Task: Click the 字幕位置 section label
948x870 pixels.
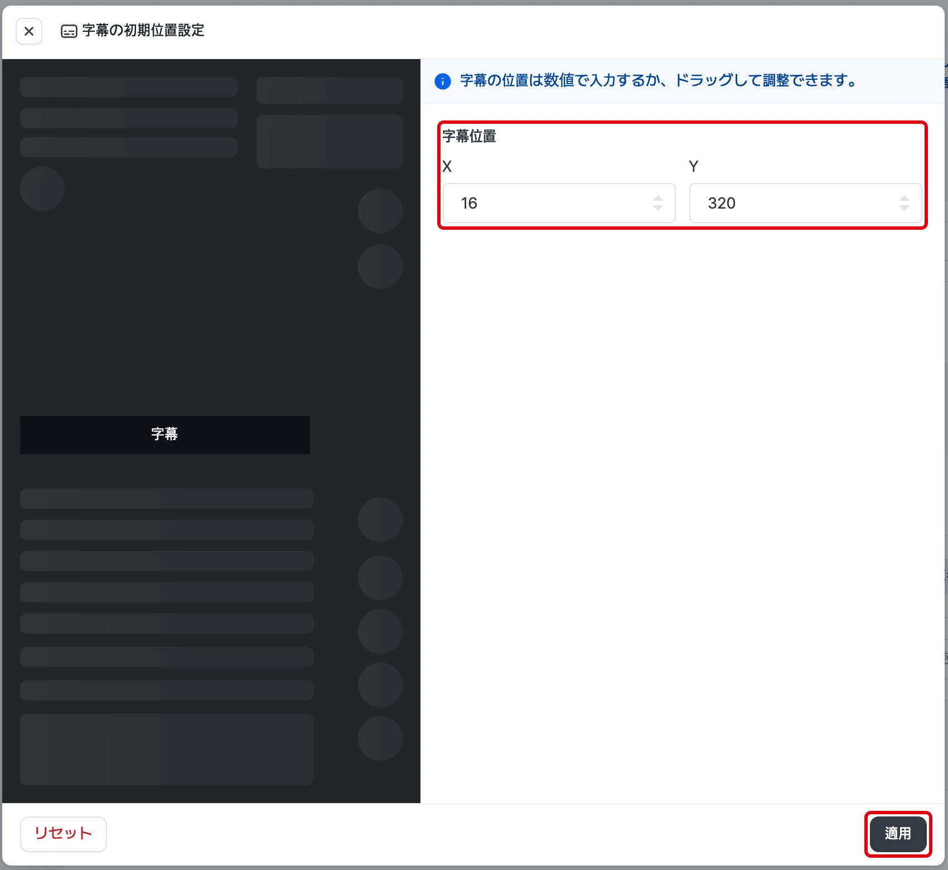Action: 469,136
